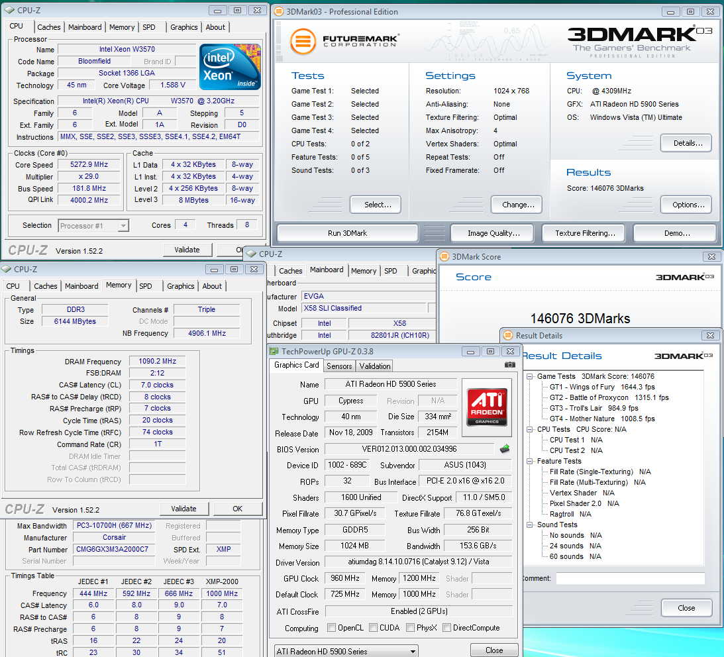Screen dimensions: 724x657
Task: Click the orange Futuremark logo
Action: (303, 41)
